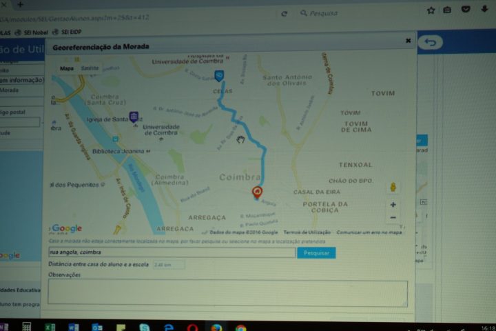Open the SEI Nobel bookmark

(x=32, y=32)
